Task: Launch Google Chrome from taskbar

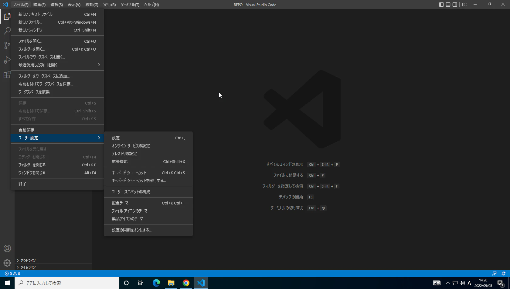Action: point(186,283)
